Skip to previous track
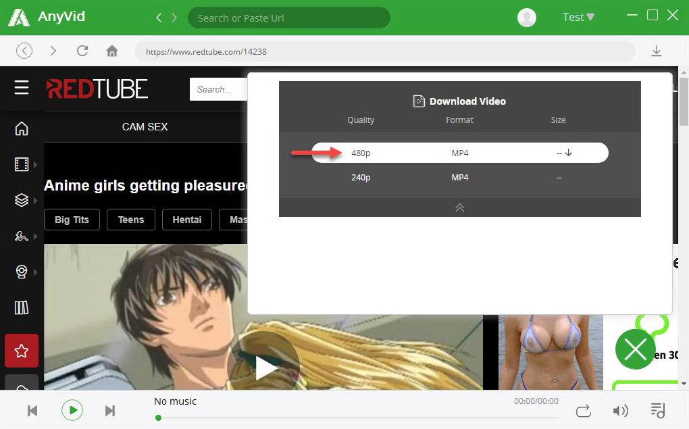This screenshot has width=689, height=429. tap(32, 411)
